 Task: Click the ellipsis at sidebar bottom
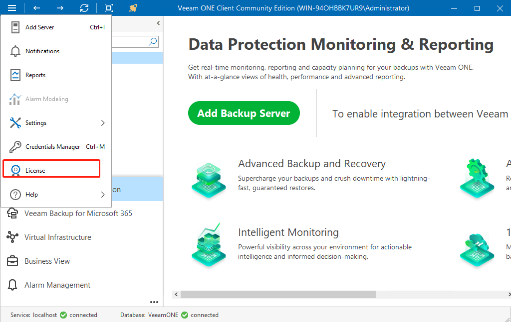[154, 302]
